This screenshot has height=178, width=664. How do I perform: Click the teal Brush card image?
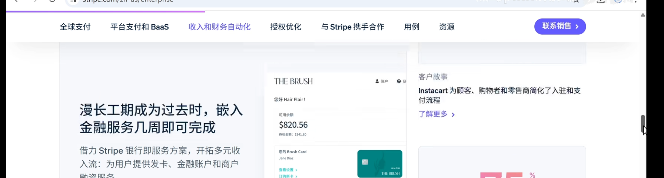coord(380,164)
